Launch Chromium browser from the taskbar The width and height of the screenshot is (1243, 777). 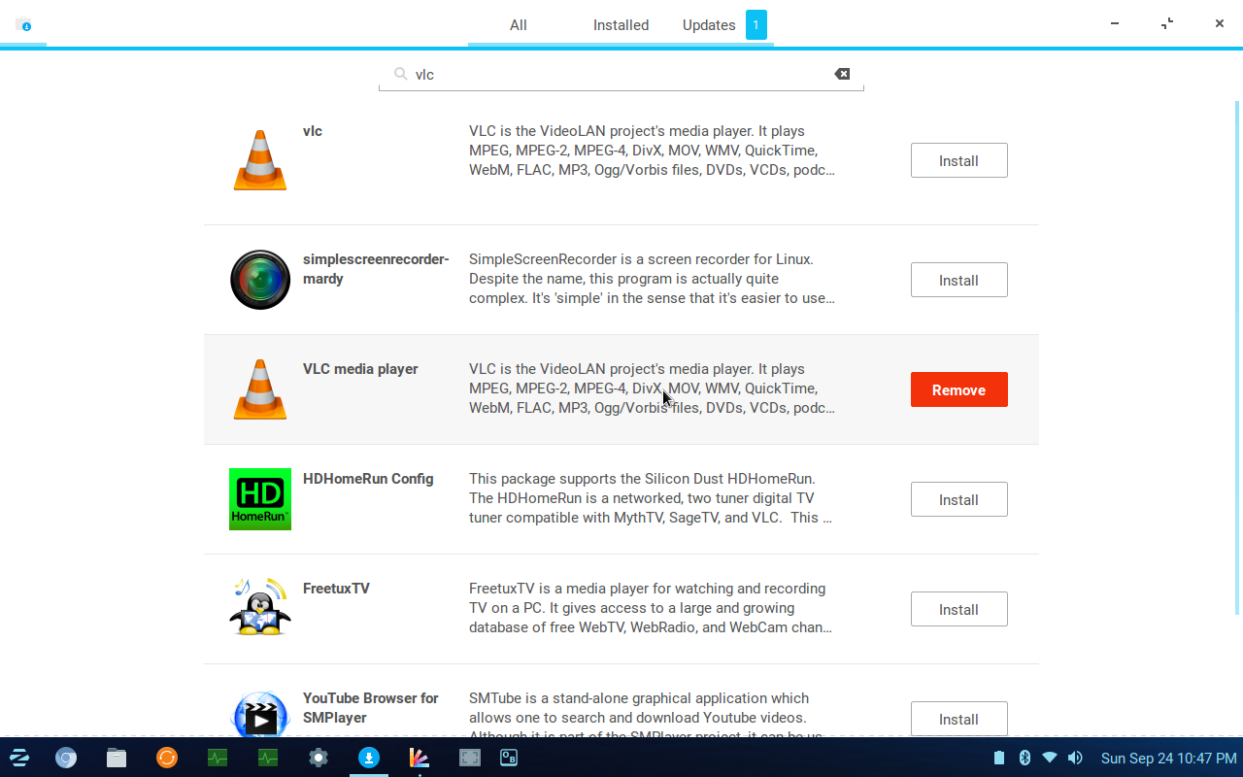(66, 758)
